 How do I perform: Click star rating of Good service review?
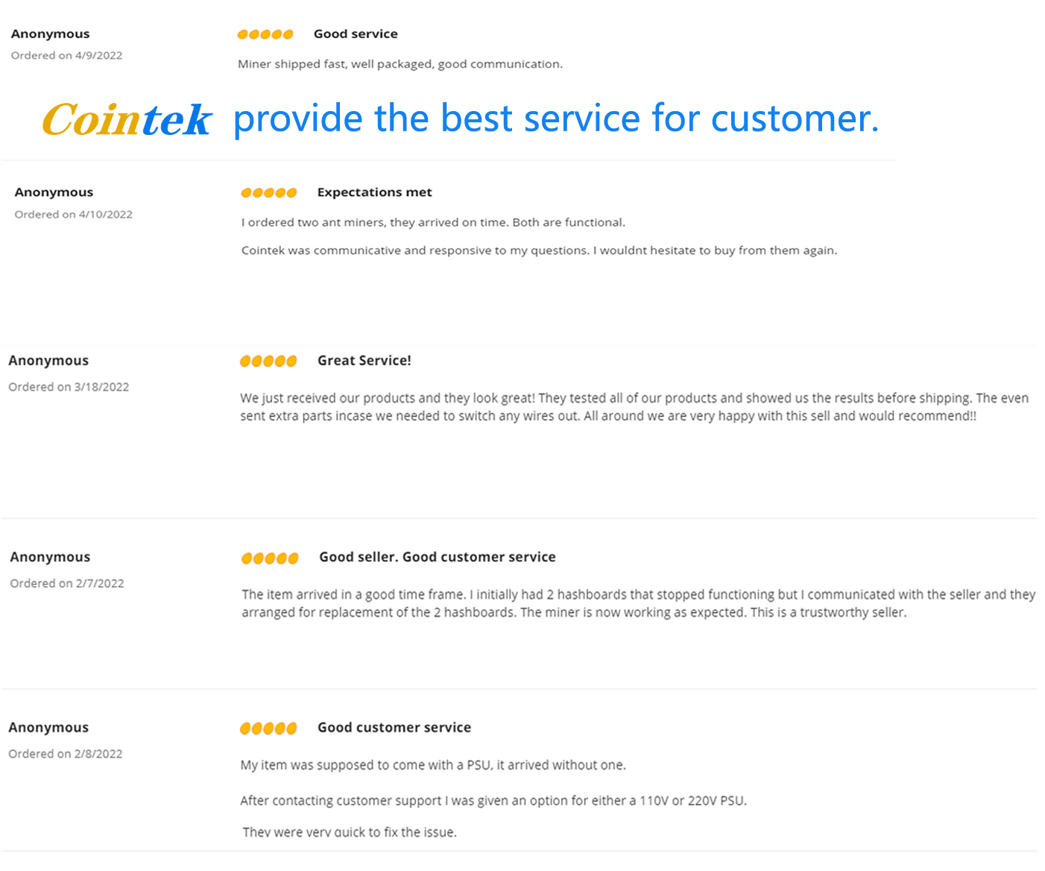[x=265, y=34]
